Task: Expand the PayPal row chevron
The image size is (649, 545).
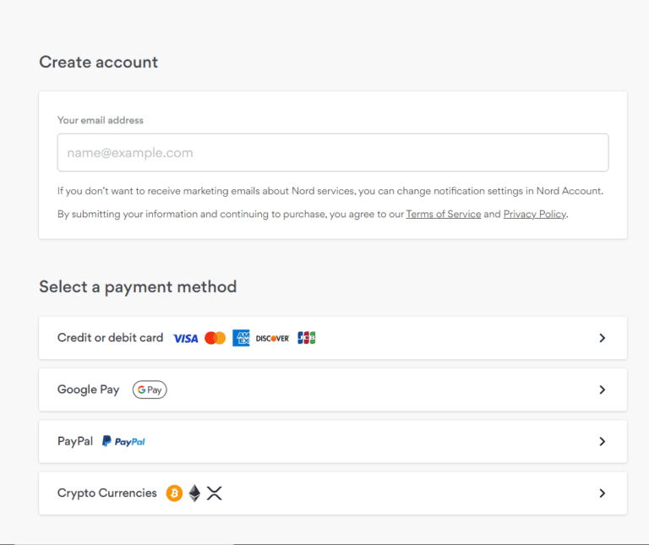Action: [602, 441]
